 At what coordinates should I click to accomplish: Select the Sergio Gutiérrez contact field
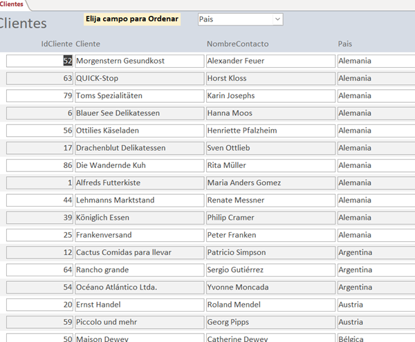point(270,269)
